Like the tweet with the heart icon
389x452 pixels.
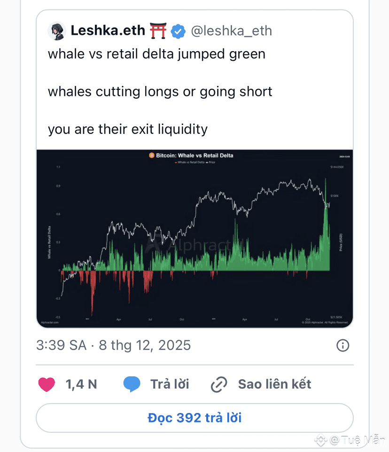click(x=47, y=384)
